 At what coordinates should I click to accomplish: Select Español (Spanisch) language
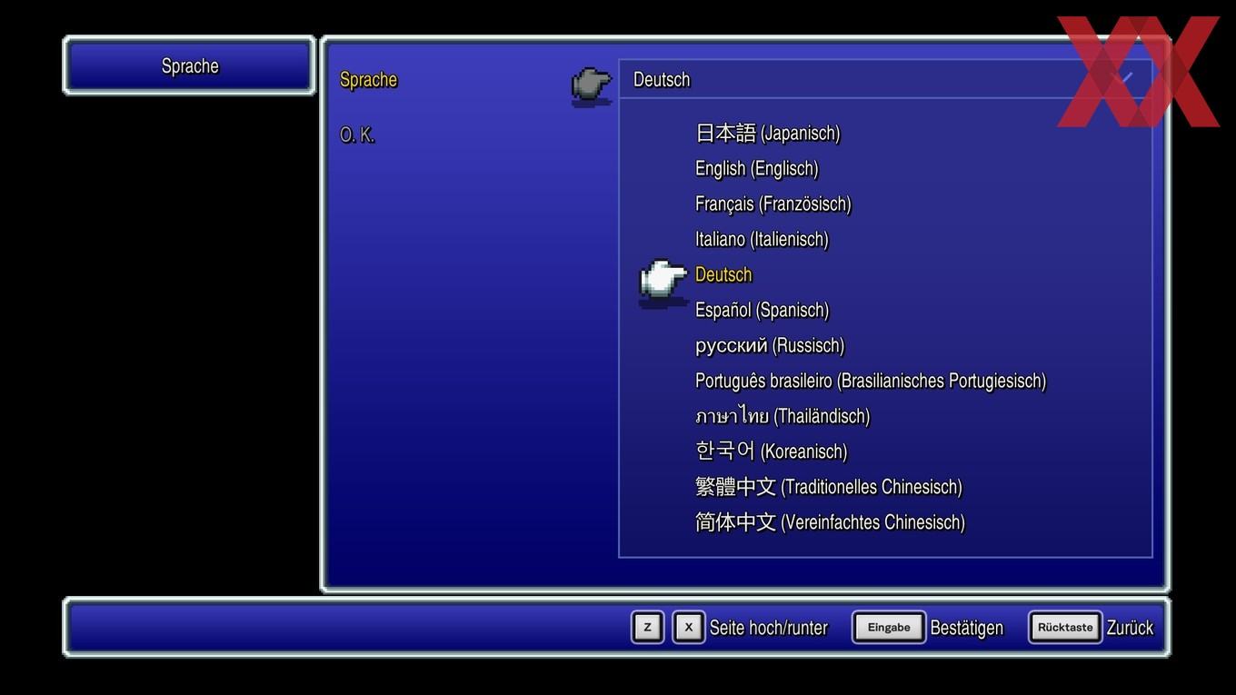[x=763, y=311]
